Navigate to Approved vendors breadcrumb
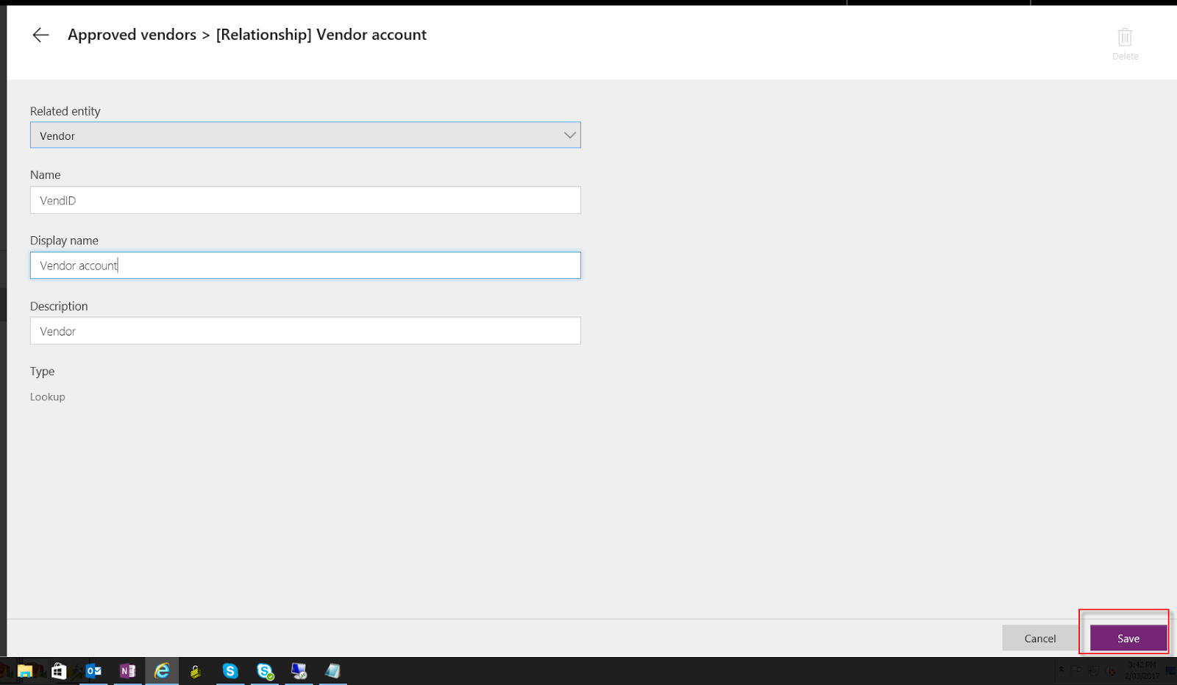Screen dimensions: 1177x685 [132, 35]
